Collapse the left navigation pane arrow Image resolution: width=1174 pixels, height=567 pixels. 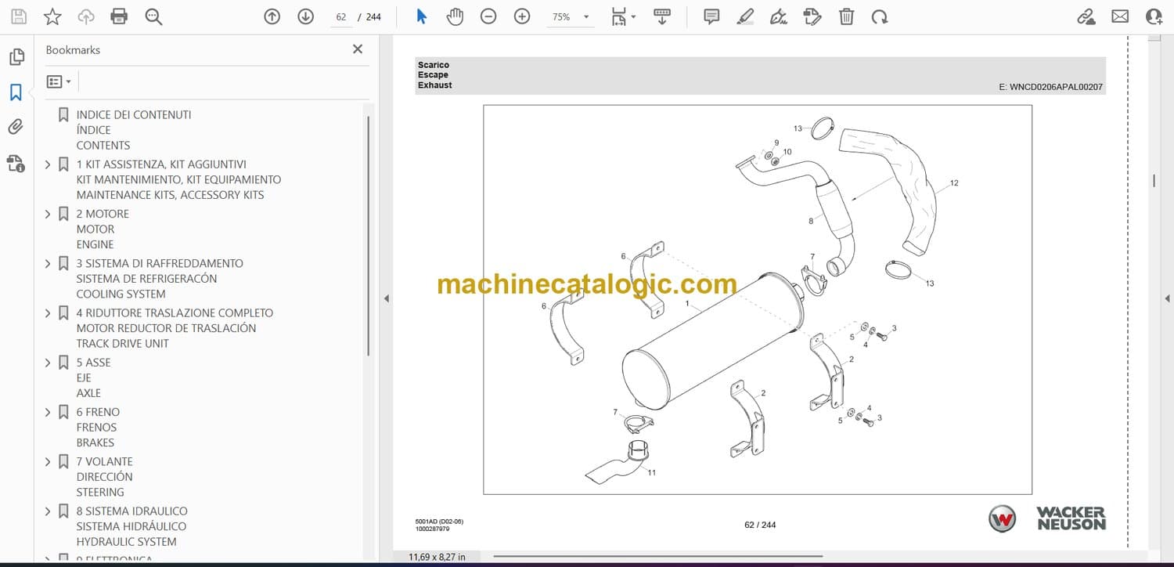(x=385, y=298)
